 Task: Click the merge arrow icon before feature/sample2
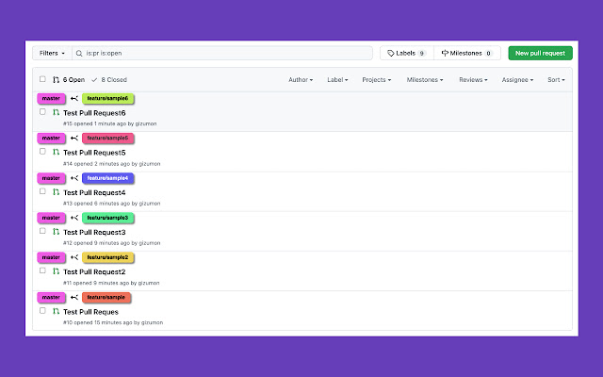coord(74,257)
